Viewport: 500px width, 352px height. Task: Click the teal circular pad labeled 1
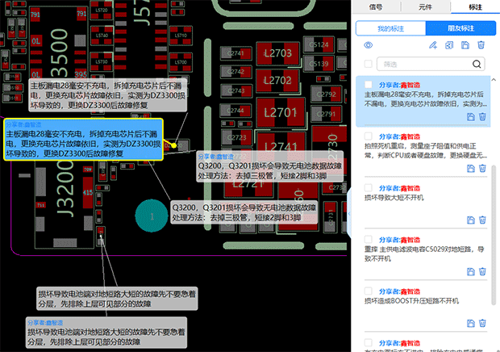152,216
